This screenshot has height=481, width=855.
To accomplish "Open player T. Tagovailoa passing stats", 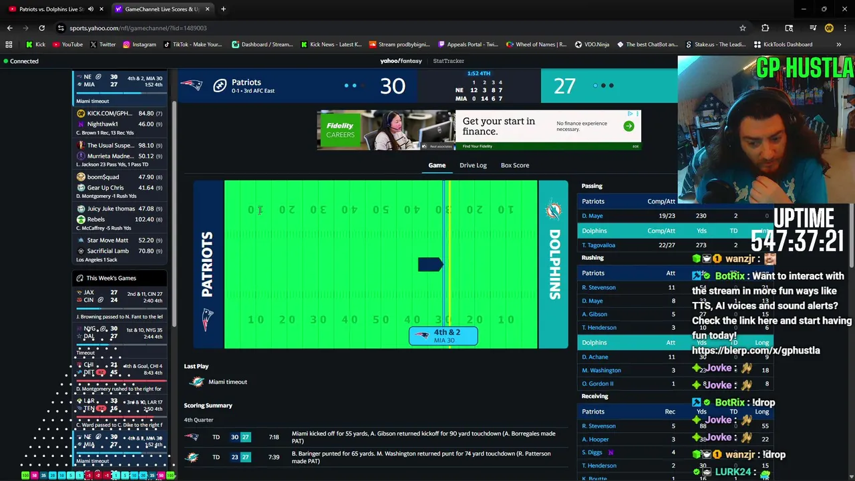I will pyautogui.click(x=598, y=245).
